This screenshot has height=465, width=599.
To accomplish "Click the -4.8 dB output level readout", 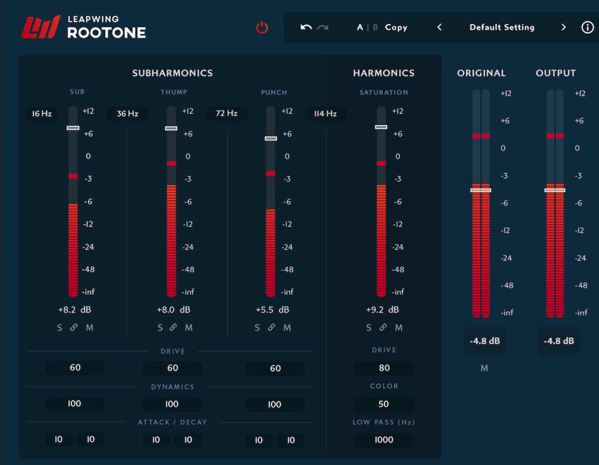I will pos(558,341).
